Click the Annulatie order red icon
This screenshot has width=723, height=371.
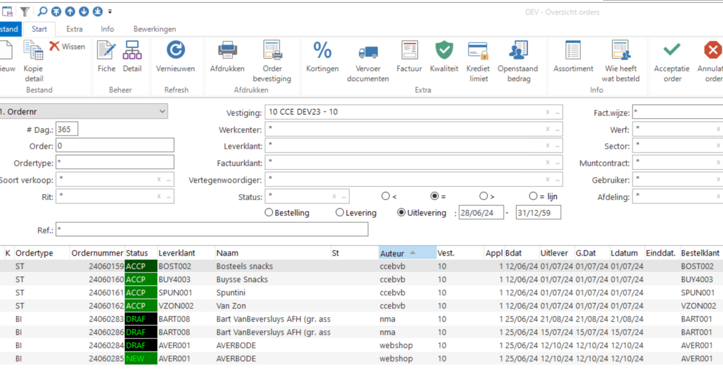[x=712, y=50]
